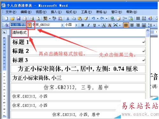Click the 繁 Chinese conversion icon
This screenshot has height=119, width=159.
coord(45,18)
